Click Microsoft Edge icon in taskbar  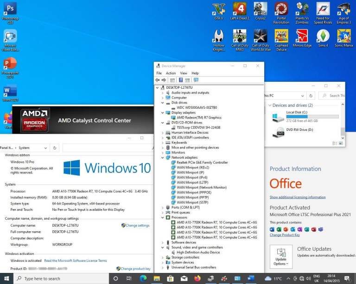coord(143,278)
